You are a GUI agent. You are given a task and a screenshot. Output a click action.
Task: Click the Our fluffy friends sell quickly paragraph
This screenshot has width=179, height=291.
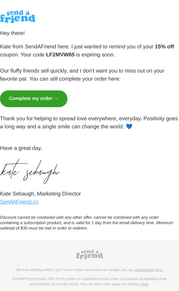(82, 75)
